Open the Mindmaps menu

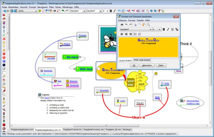67,6
